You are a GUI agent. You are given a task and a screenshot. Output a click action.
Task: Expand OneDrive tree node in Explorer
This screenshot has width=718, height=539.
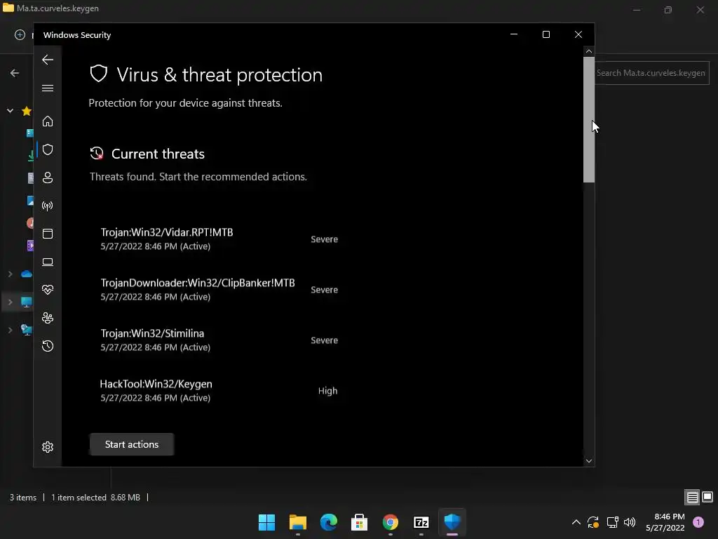(x=10, y=274)
